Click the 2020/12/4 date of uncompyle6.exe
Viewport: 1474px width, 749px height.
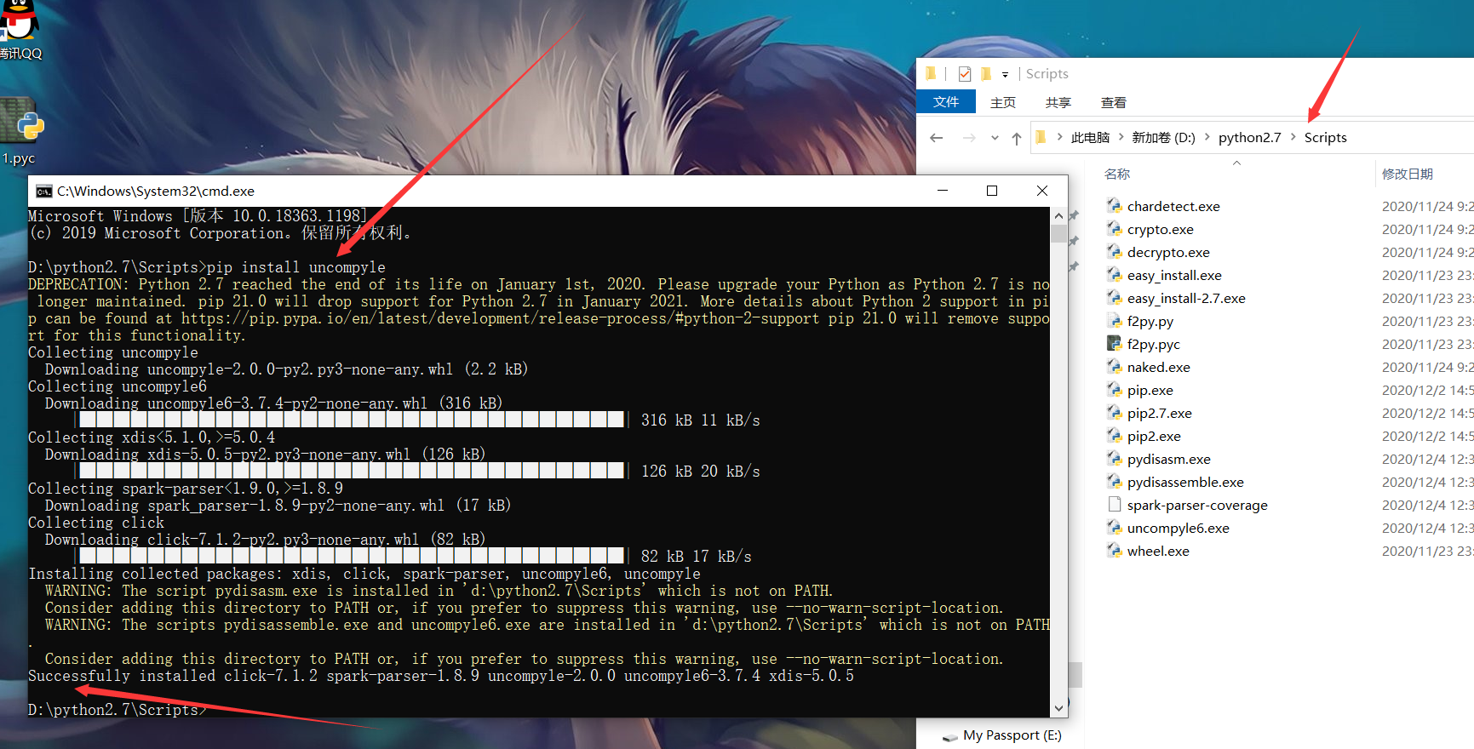[x=1427, y=528]
